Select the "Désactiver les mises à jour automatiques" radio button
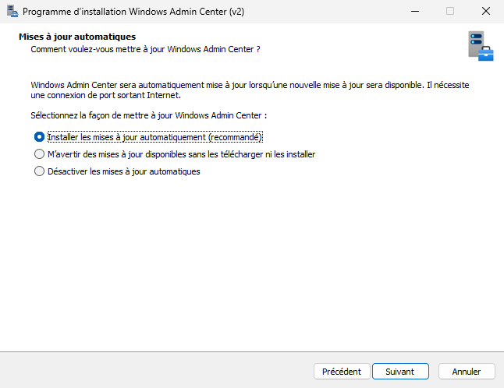504x388 pixels. (x=40, y=171)
